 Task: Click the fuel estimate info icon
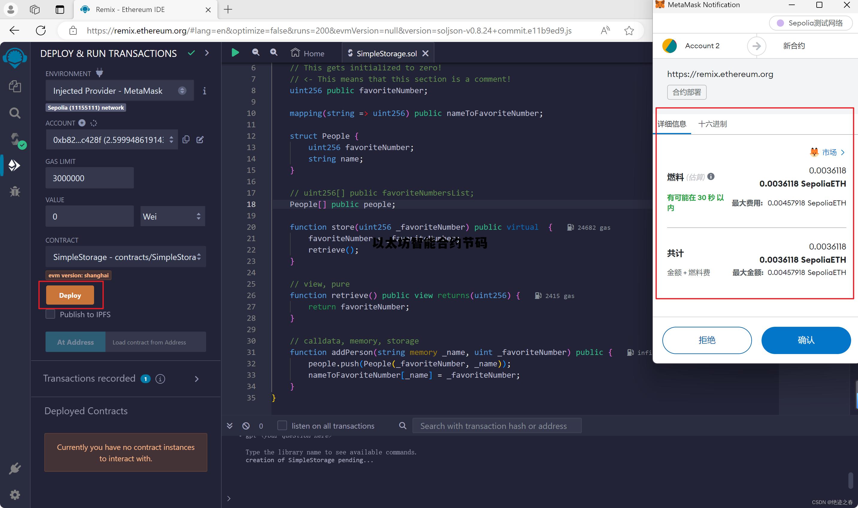click(x=711, y=177)
